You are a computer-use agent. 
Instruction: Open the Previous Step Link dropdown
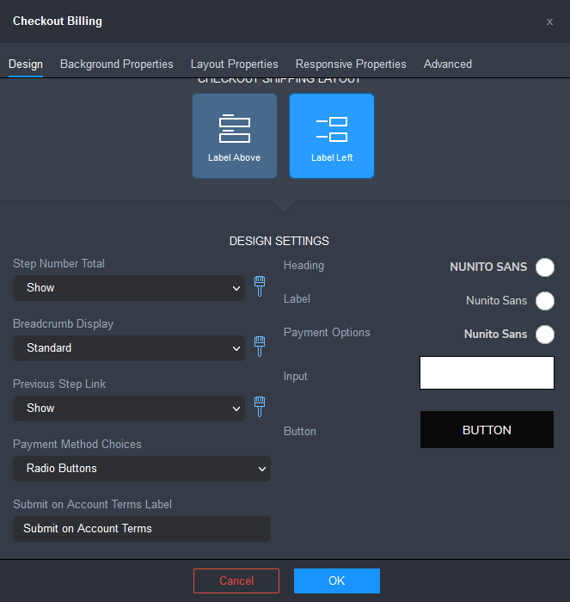click(129, 408)
